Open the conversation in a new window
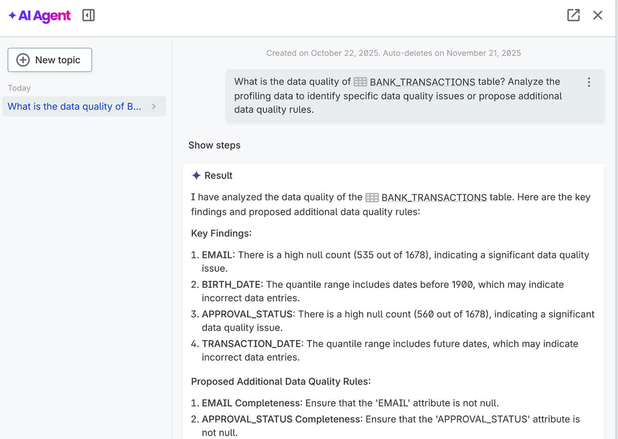The height and width of the screenshot is (439, 618). (573, 15)
